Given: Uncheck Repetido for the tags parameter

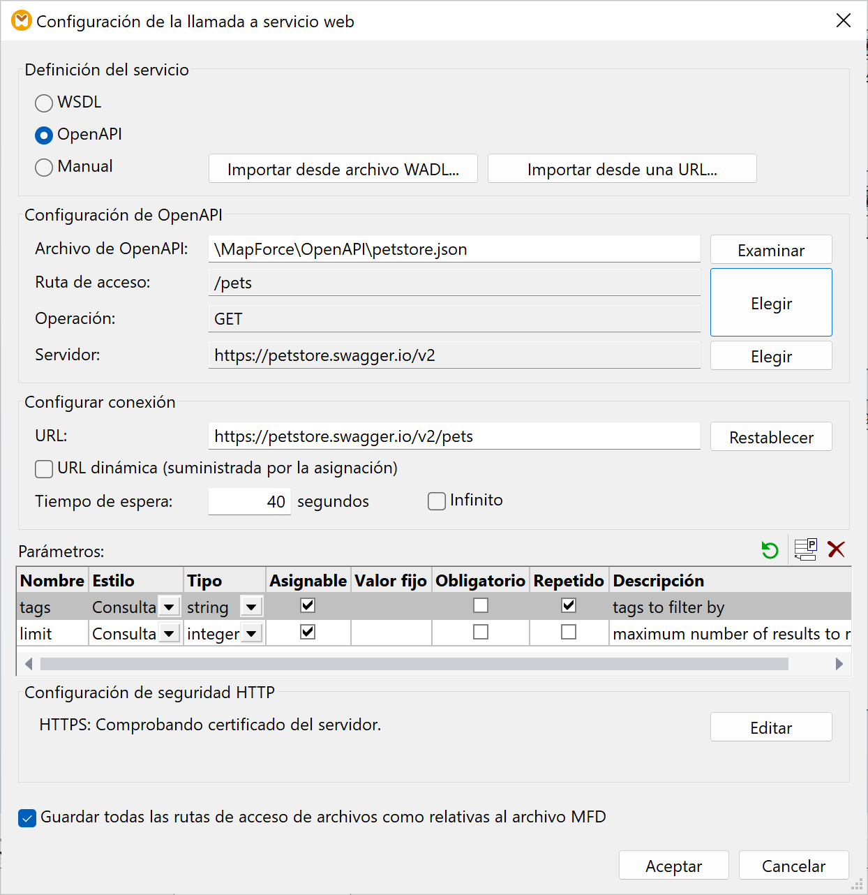Looking at the screenshot, I should 568,606.
